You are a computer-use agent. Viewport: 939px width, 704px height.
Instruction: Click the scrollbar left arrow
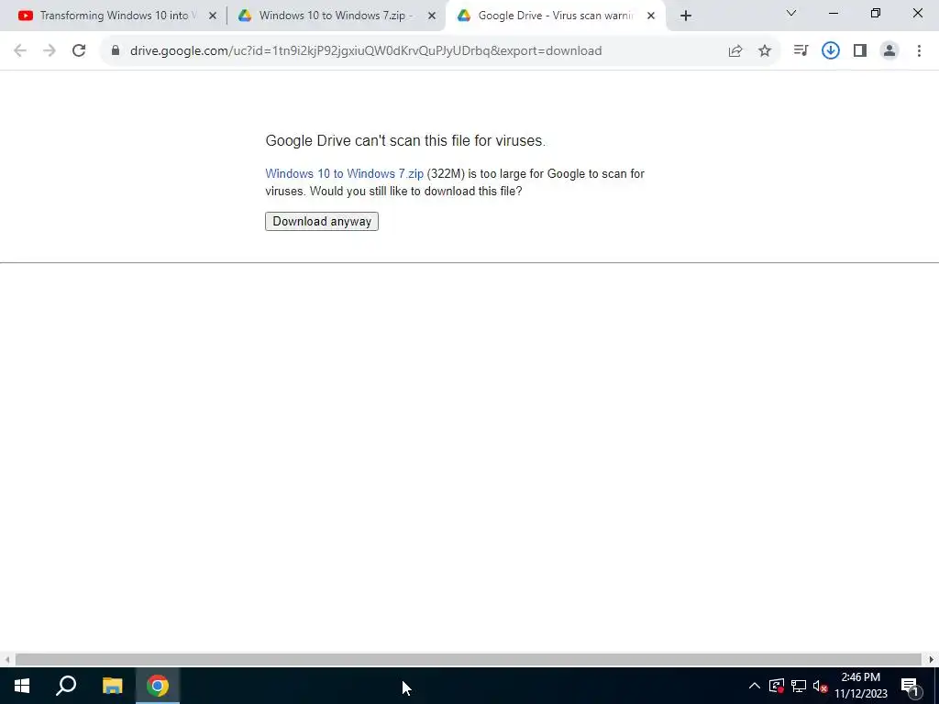click(6, 659)
